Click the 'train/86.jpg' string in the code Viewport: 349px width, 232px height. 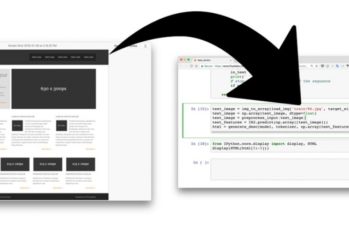pyautogui.click(x=308, y=109)
